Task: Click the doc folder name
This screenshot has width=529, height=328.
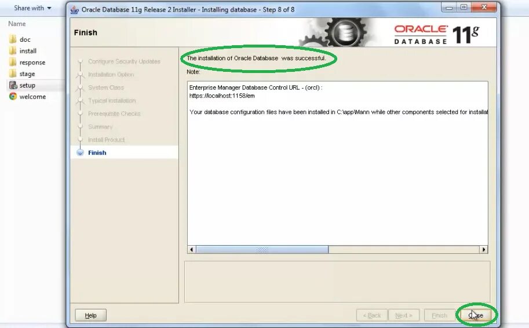Action: click(25, 39)
